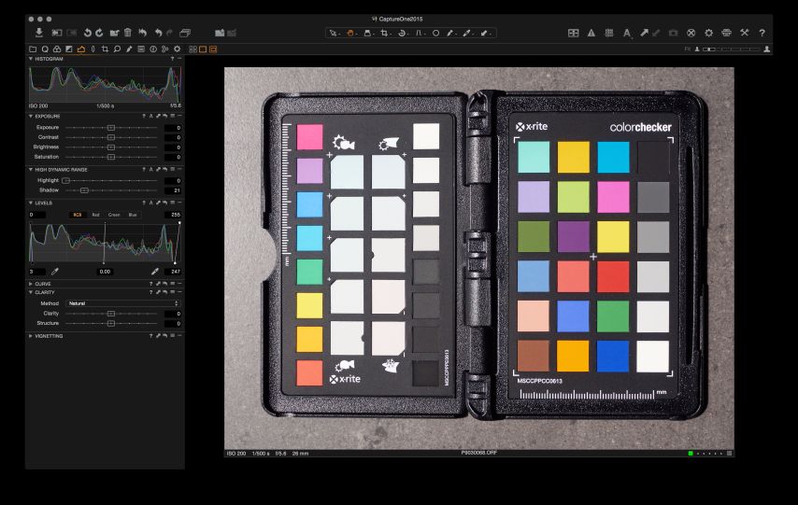The height and width of the screenshot is (505, 798).
Task: Select the Pan hand cursor tool
Action: click(x=350, y=33)
